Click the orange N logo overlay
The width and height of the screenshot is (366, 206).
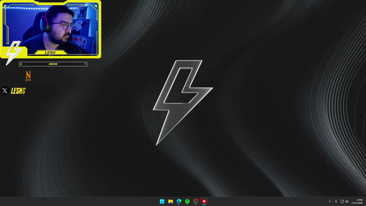point(28,76)
